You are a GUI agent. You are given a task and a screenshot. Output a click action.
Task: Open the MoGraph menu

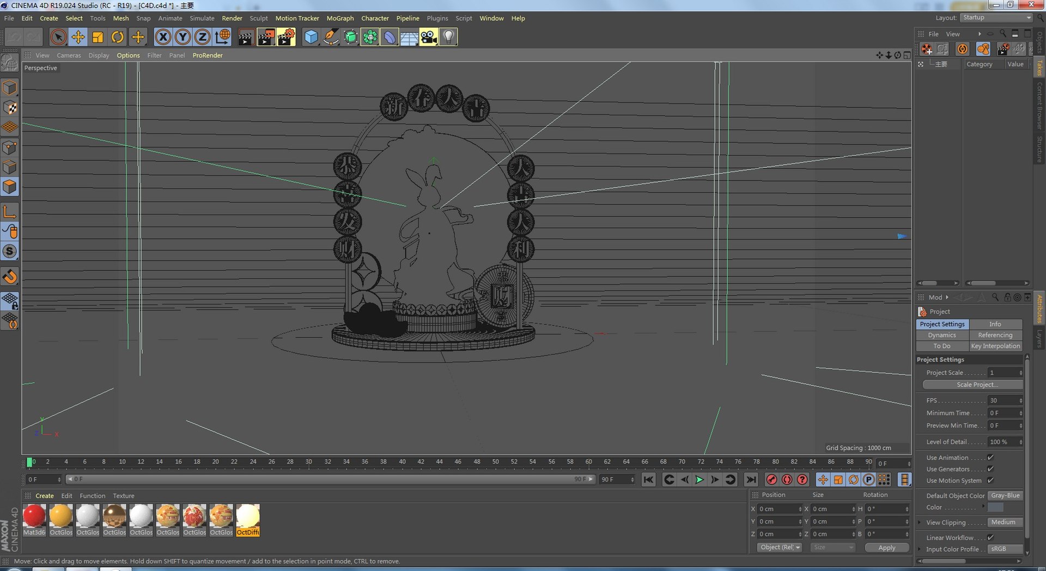pos(340,18)
